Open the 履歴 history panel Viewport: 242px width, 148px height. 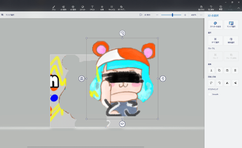[221, 8]
